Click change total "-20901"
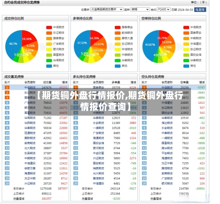 [200, 189]
